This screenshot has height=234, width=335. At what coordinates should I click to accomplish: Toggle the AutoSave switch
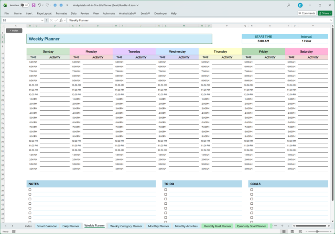(x=25, y=5)
